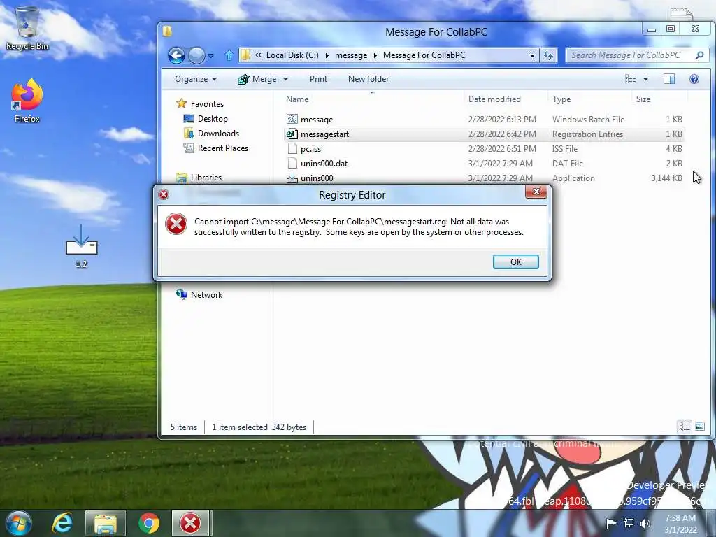Open Action Center flag icon
The image size is (716, 537).
point(611,523)
